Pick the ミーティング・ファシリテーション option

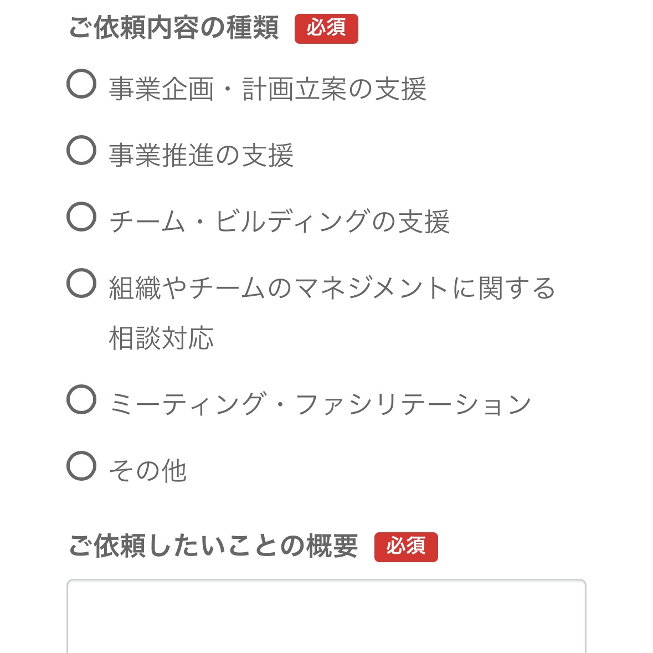point(81,403)
